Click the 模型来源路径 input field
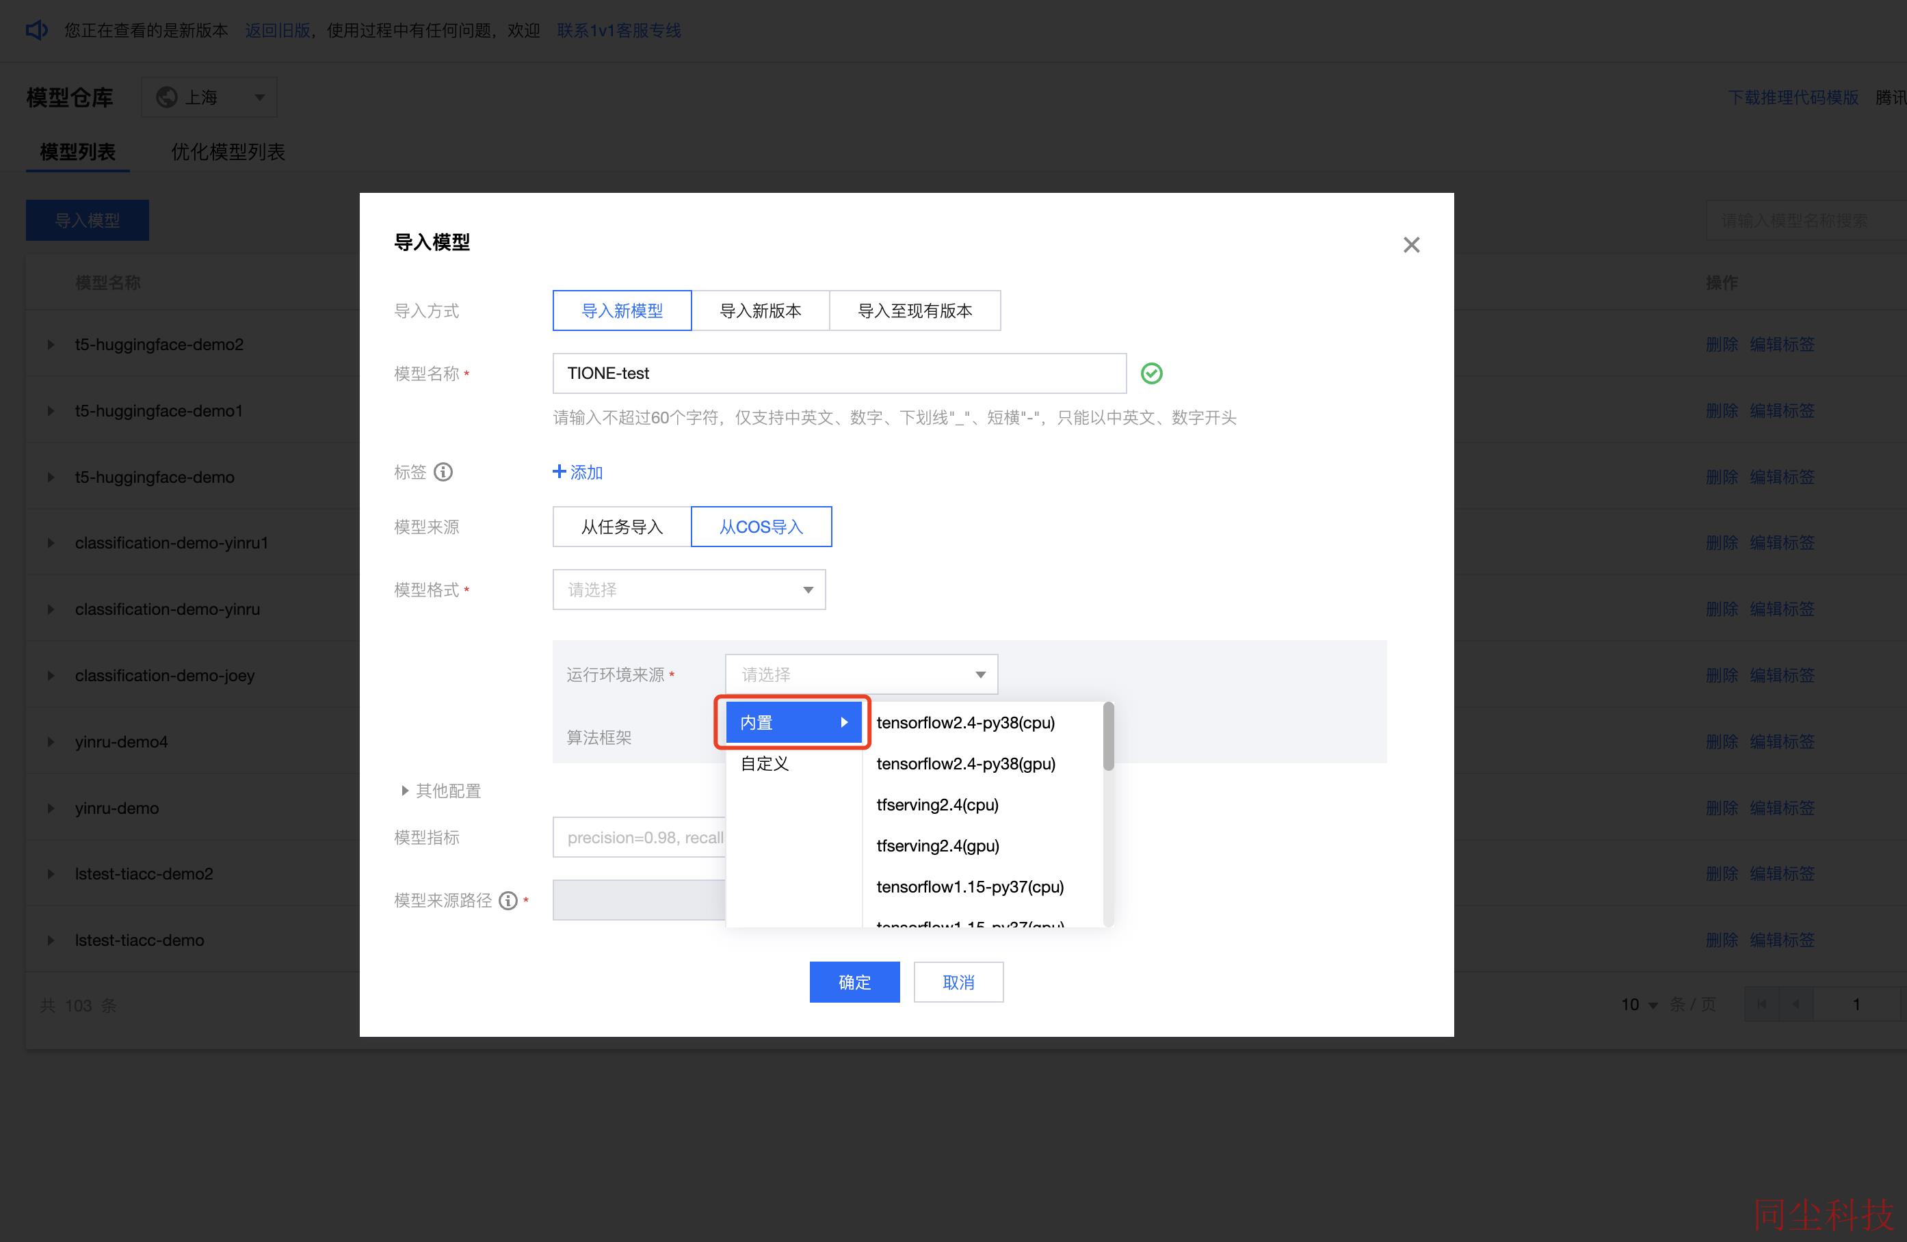 (640, 901)
